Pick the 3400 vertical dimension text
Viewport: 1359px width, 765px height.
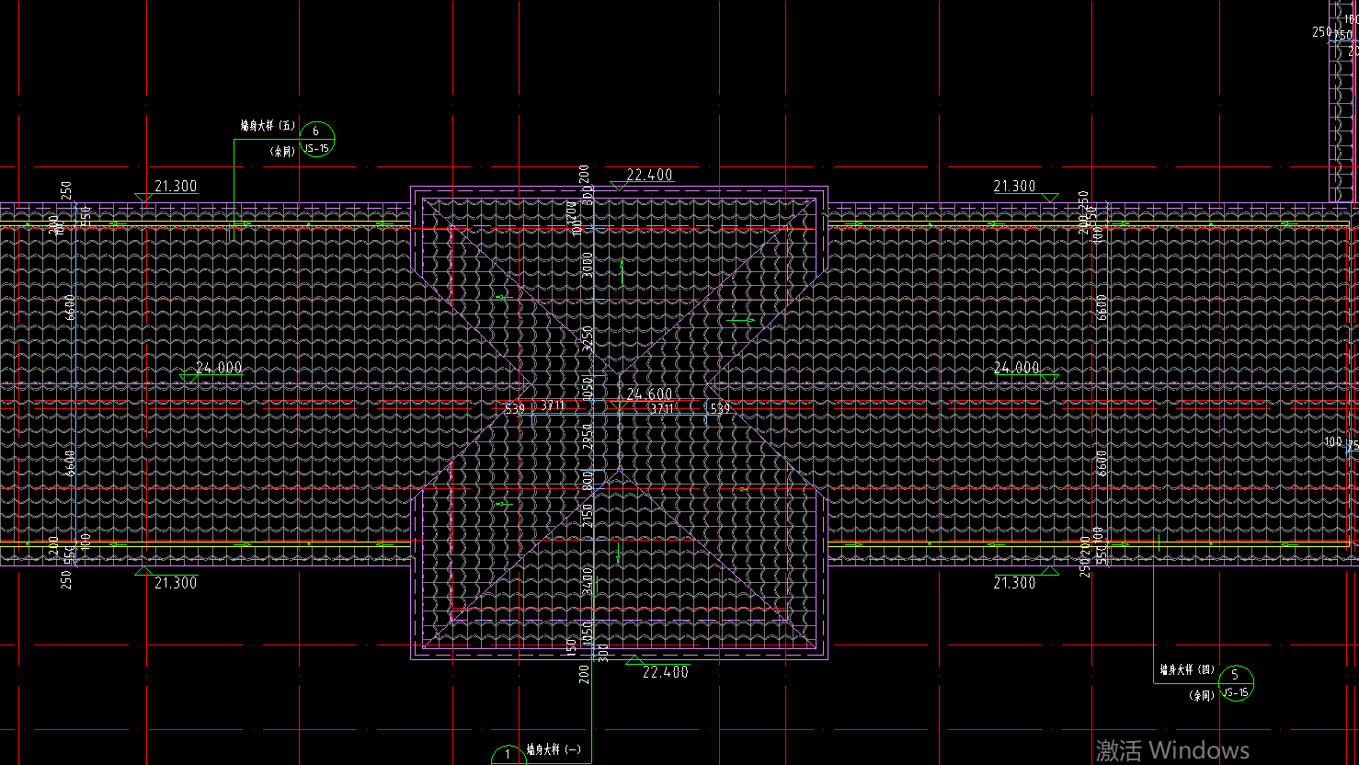(588, 581)
